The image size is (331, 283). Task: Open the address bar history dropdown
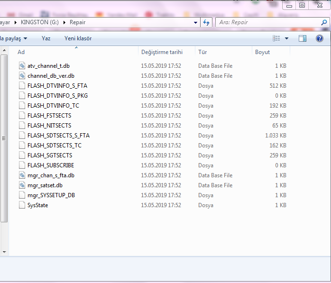tap(195, 22)
